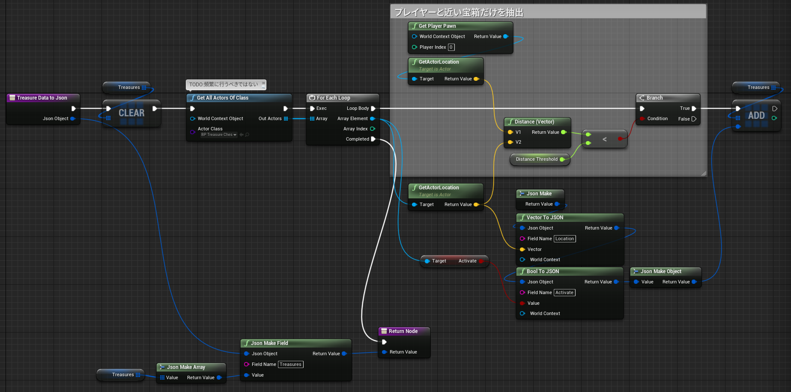The width and height of the screenshot is (791, 392).
Task: Click the Japanese comment box title bar
Action: (x=548, y=12)
